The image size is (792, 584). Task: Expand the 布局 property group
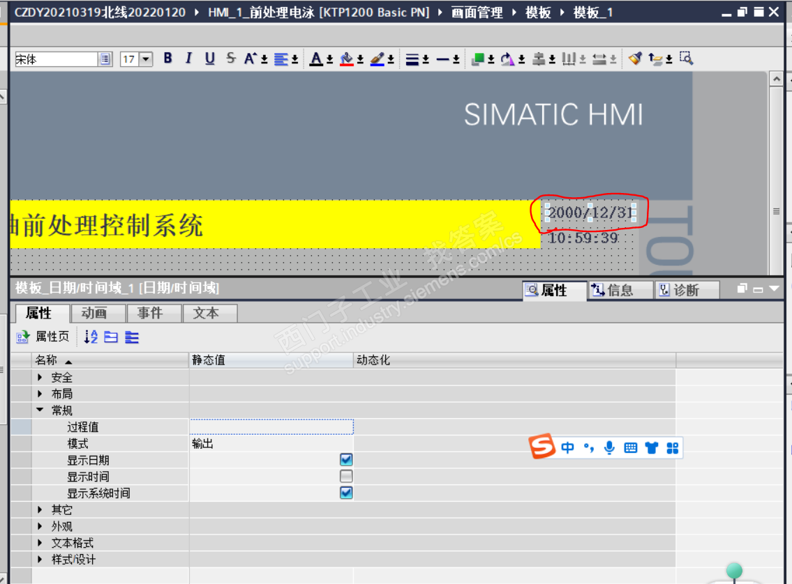(x=40, y=393)
